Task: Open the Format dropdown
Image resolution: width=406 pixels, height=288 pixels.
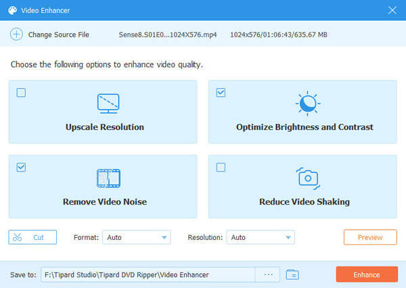Action: pyautogui.click(x=137, y=237)
